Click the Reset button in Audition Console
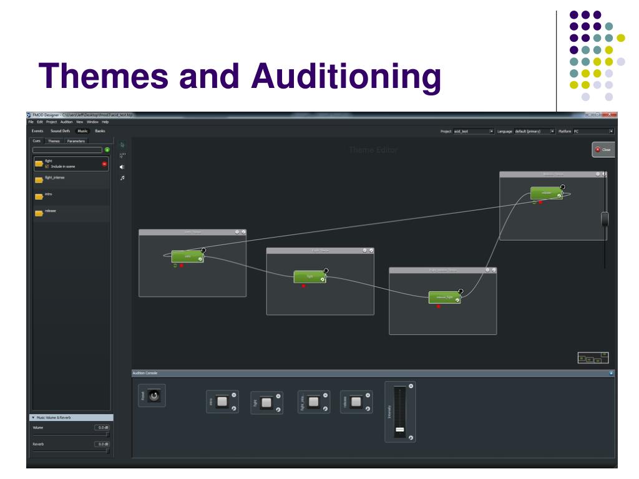Image resolution: width=639 pixels, height=479 pixels. [154, 395]
